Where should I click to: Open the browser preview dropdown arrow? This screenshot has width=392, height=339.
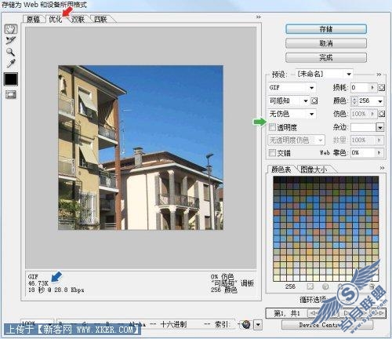[258, 325]
